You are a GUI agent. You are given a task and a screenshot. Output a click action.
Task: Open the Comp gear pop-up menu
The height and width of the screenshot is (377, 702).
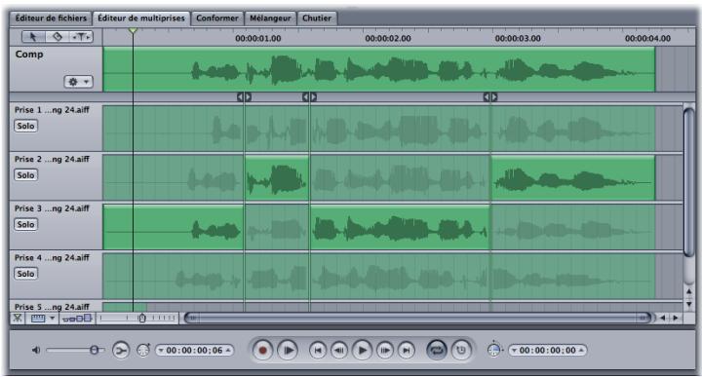click(x=78, y=82)
